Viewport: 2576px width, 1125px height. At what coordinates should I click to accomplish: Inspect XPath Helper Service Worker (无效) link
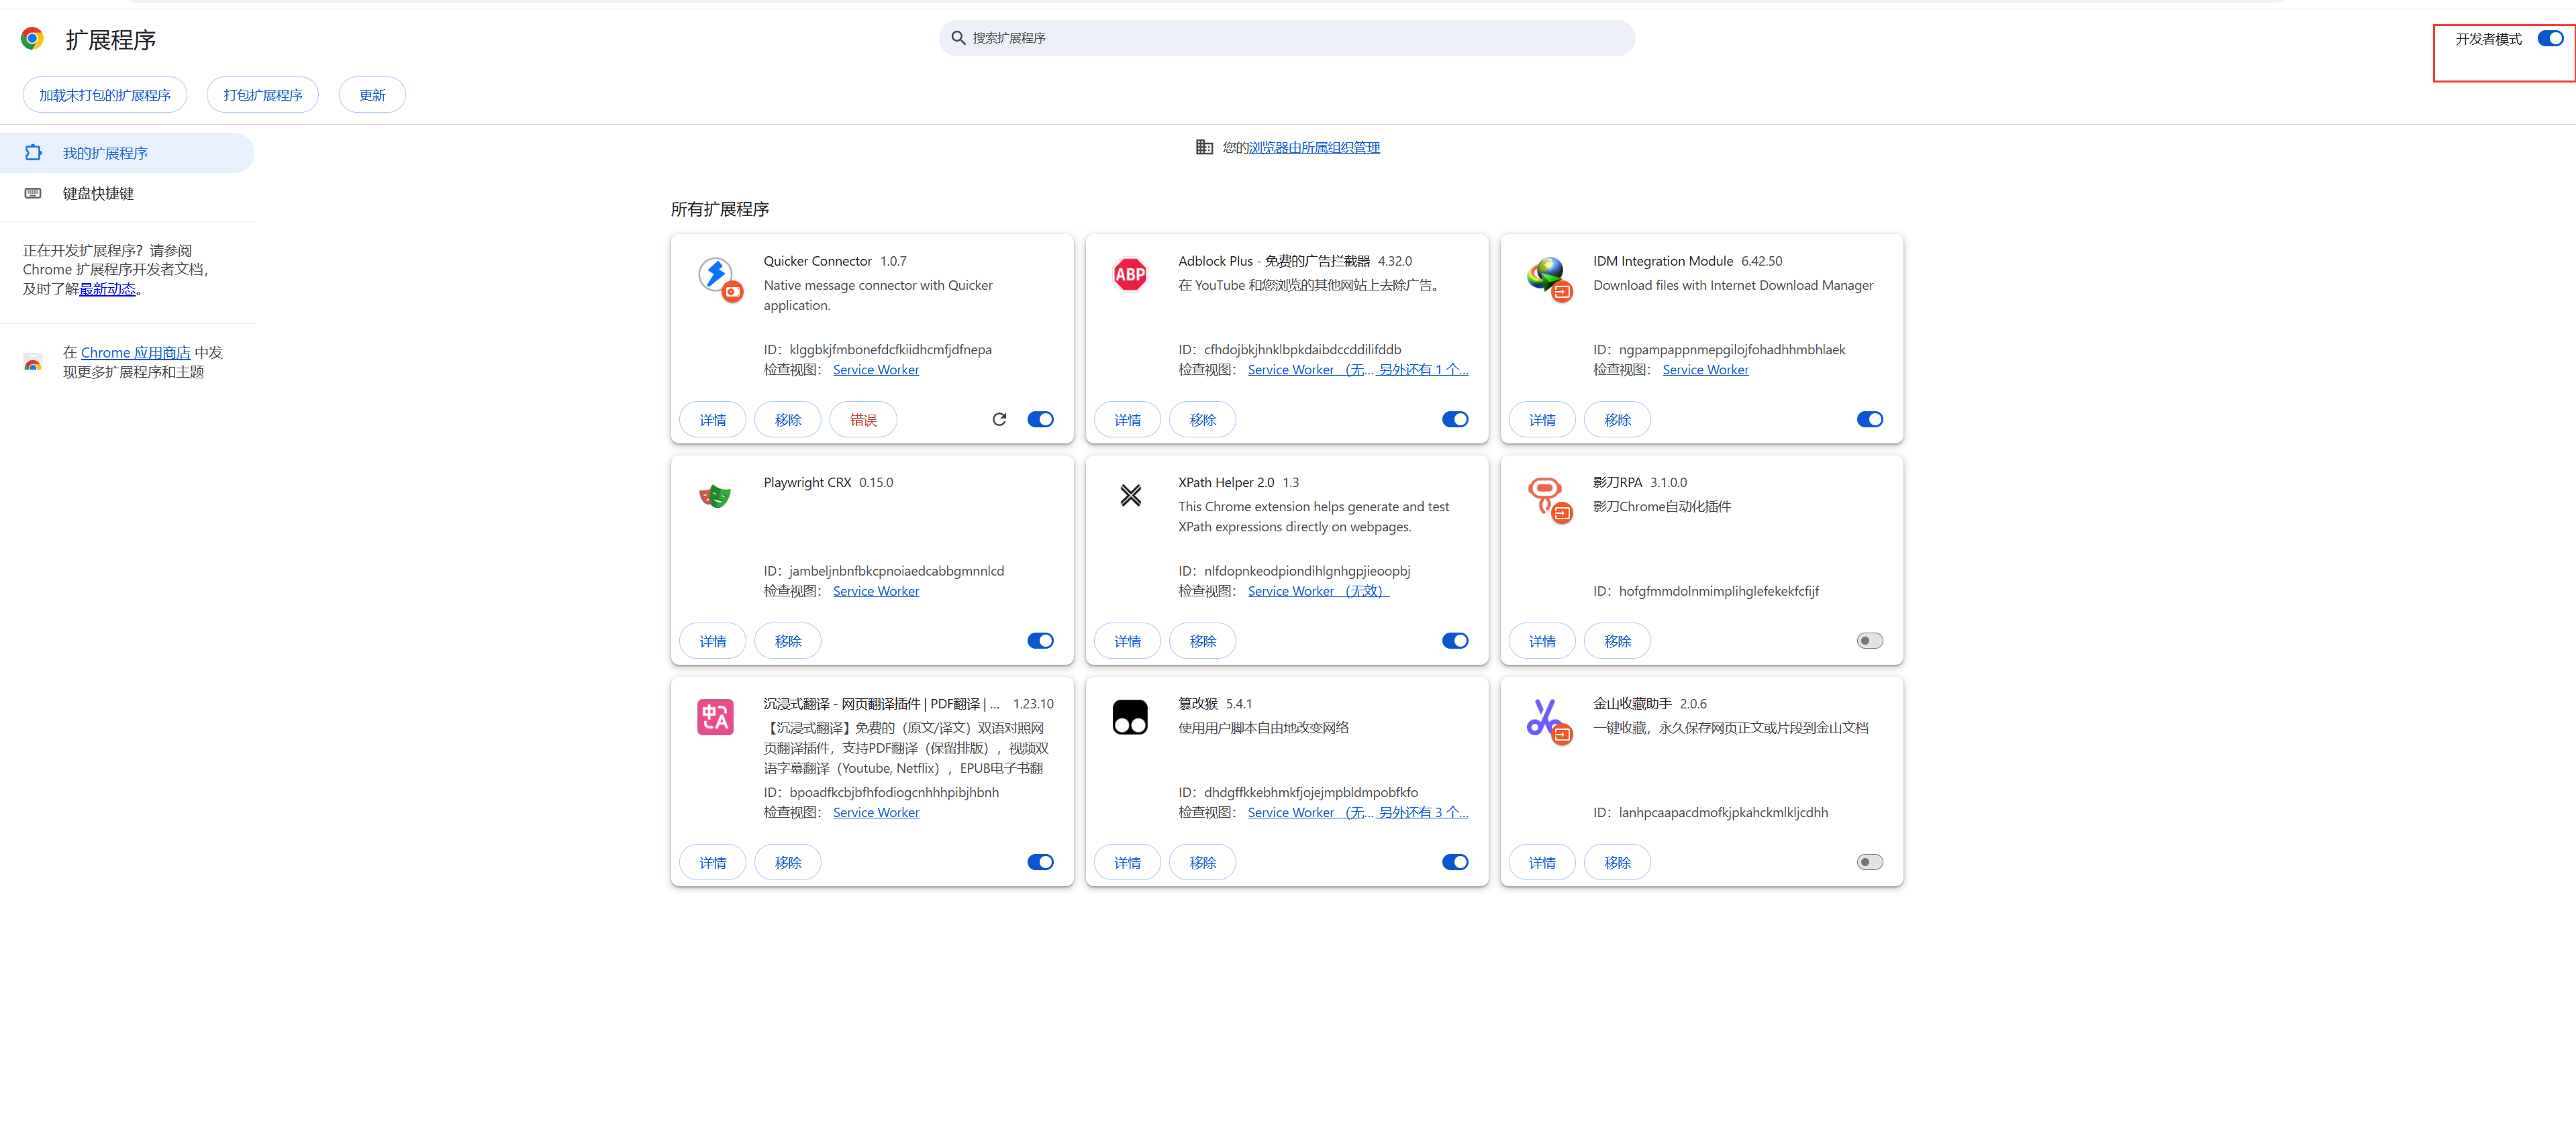point(1319,590)
